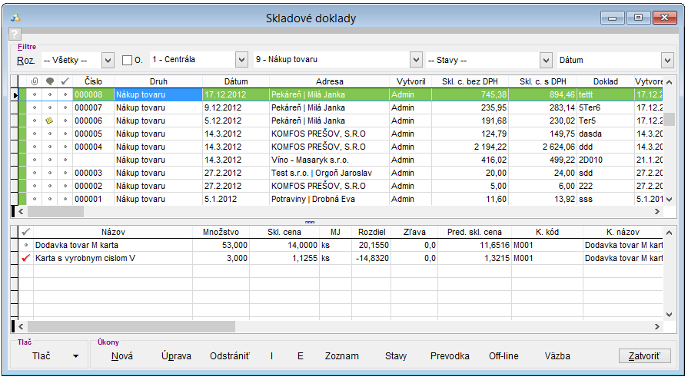The image size is (688, 380).
Task: Click the comment bubble column header icon
Action: (x=50, y=81)
